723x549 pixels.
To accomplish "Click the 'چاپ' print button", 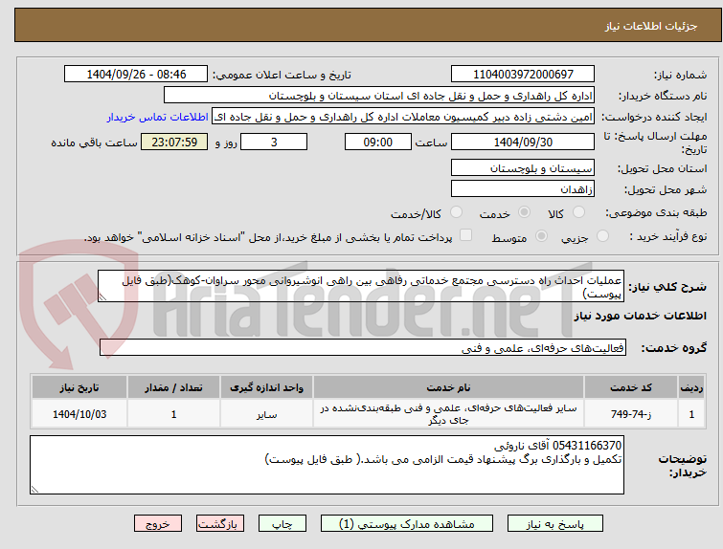I will pyautogui.click(x=282, y=524).
